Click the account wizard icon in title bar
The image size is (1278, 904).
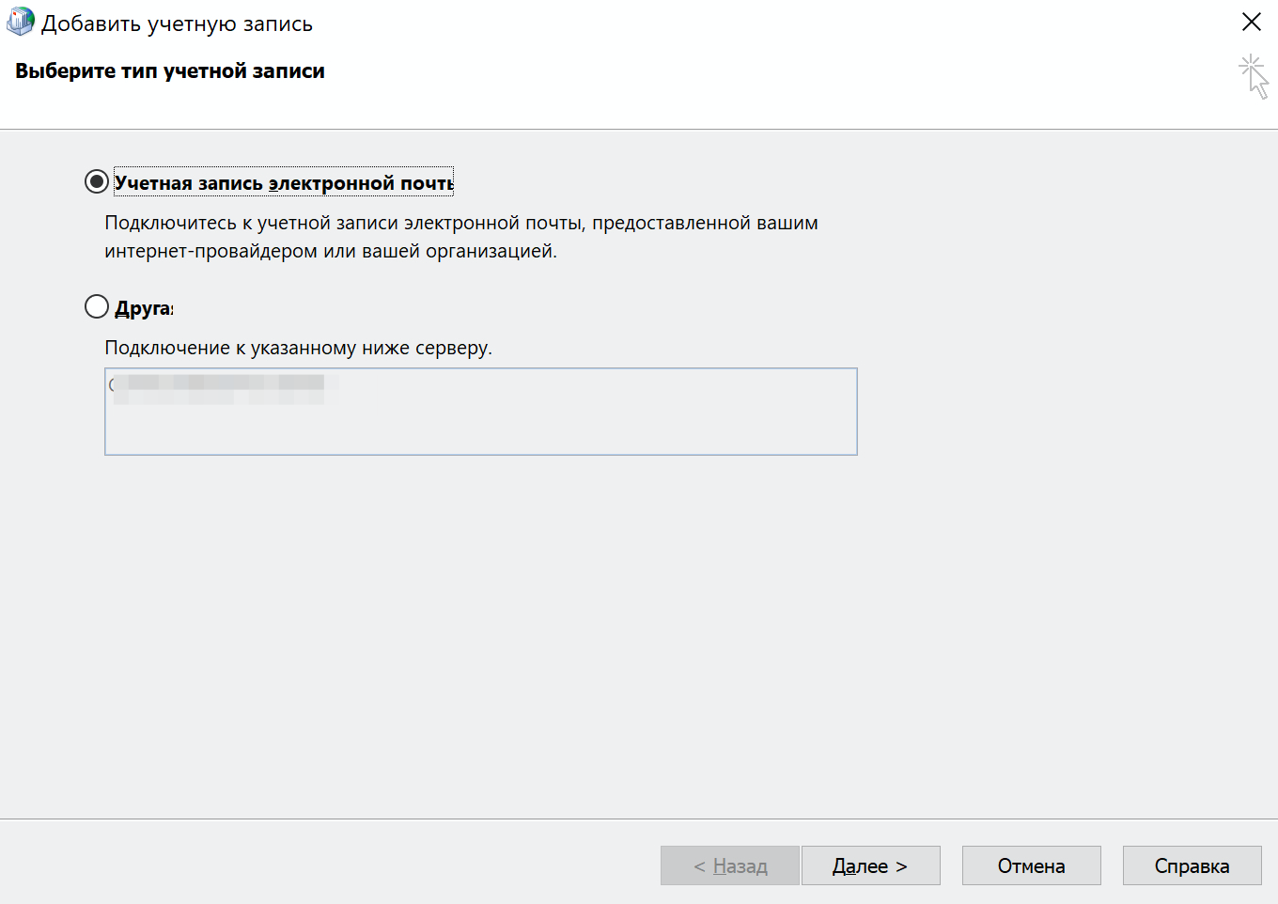point(20,23)
